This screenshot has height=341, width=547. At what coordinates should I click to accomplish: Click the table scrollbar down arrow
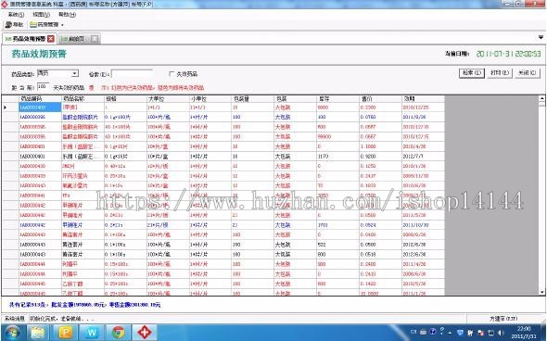[x=541, y=292]
